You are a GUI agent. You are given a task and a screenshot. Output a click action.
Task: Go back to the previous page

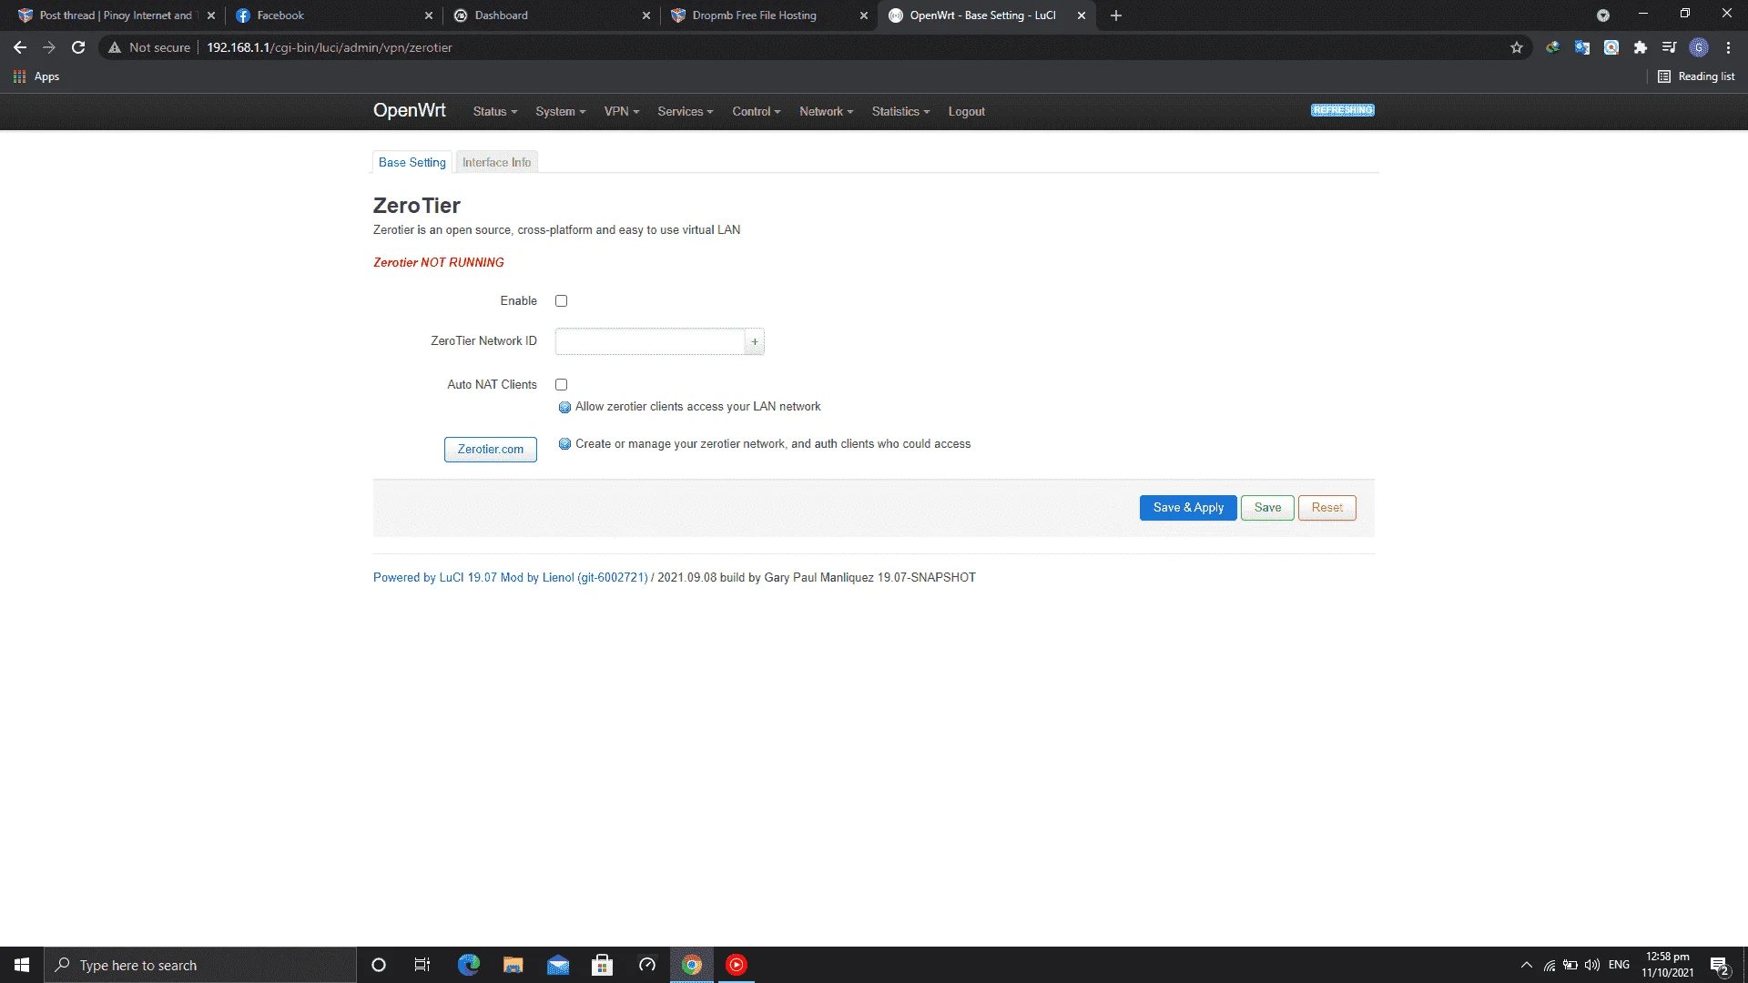20,47
